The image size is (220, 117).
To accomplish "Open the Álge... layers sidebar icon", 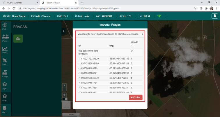I will click(5, 86).
